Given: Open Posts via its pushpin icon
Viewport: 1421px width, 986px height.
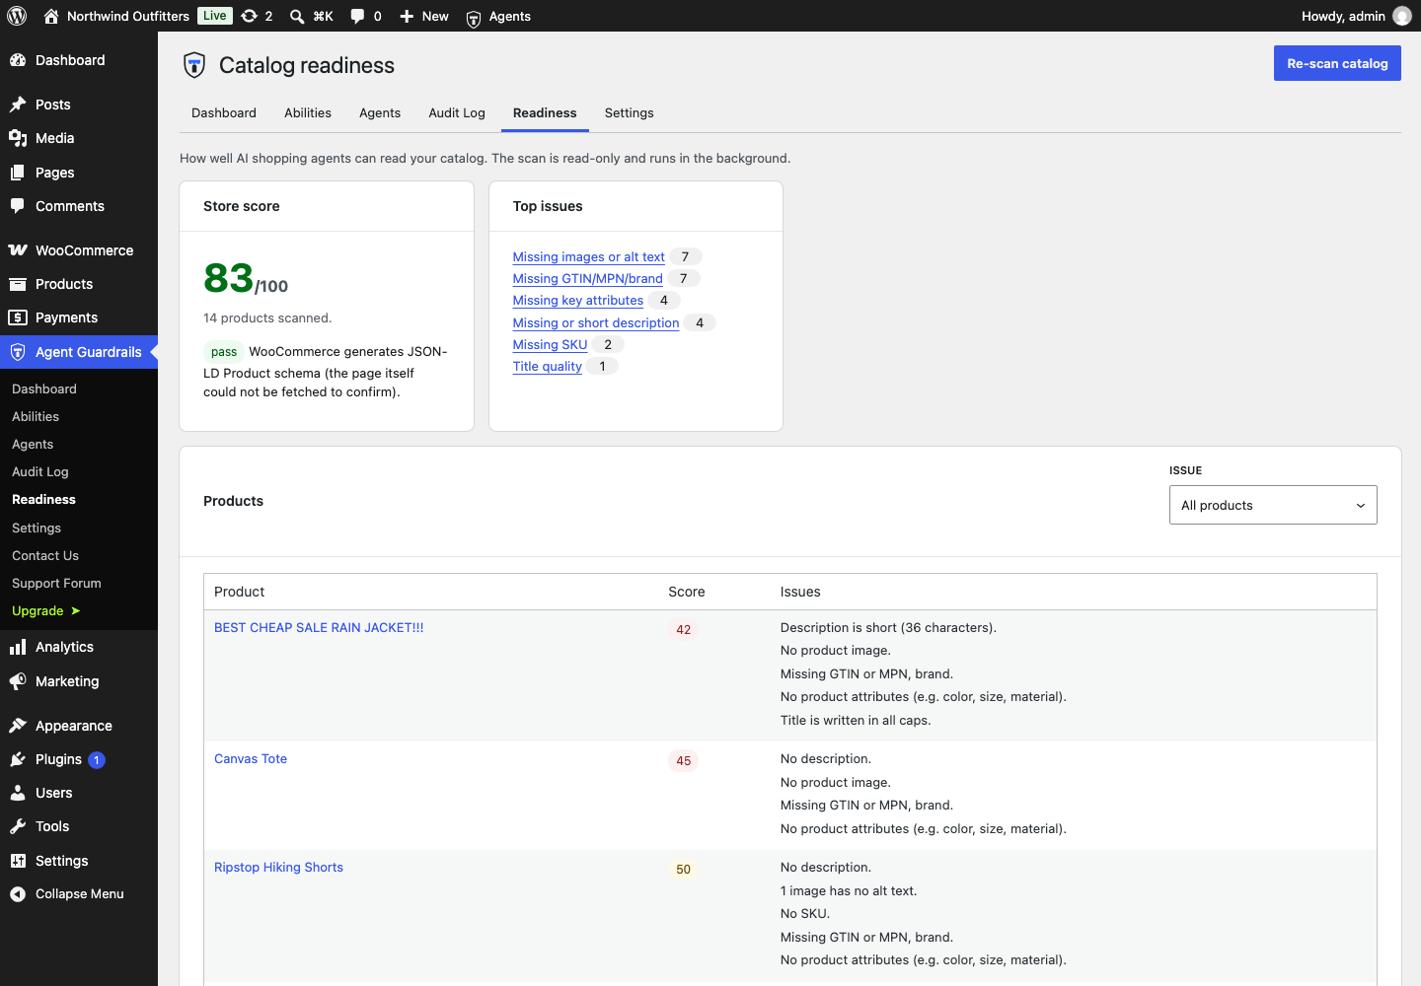Looking at the screenshot, I should coord(18,105).
